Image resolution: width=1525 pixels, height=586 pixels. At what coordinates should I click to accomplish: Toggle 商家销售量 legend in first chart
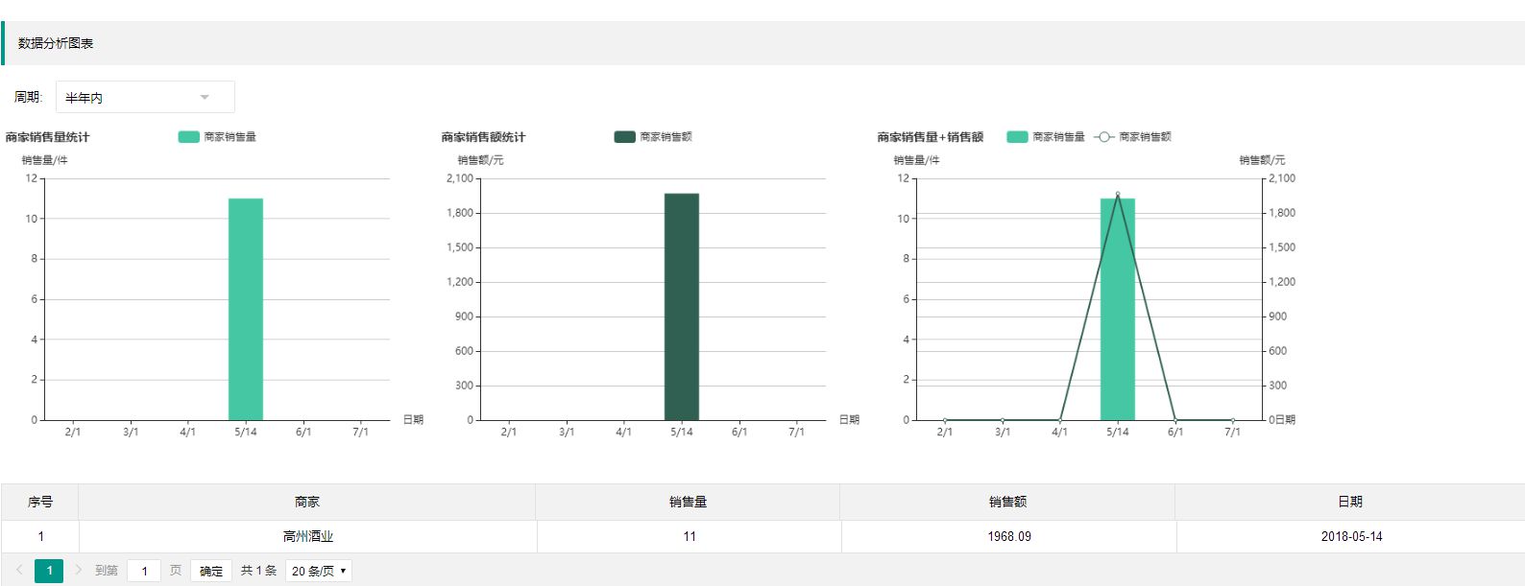tap(217, 137)
